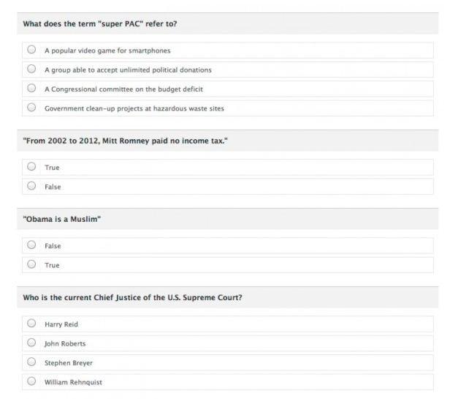Click the 'Stephen Breyer' answer row text
450x399 pixels.
69,363
